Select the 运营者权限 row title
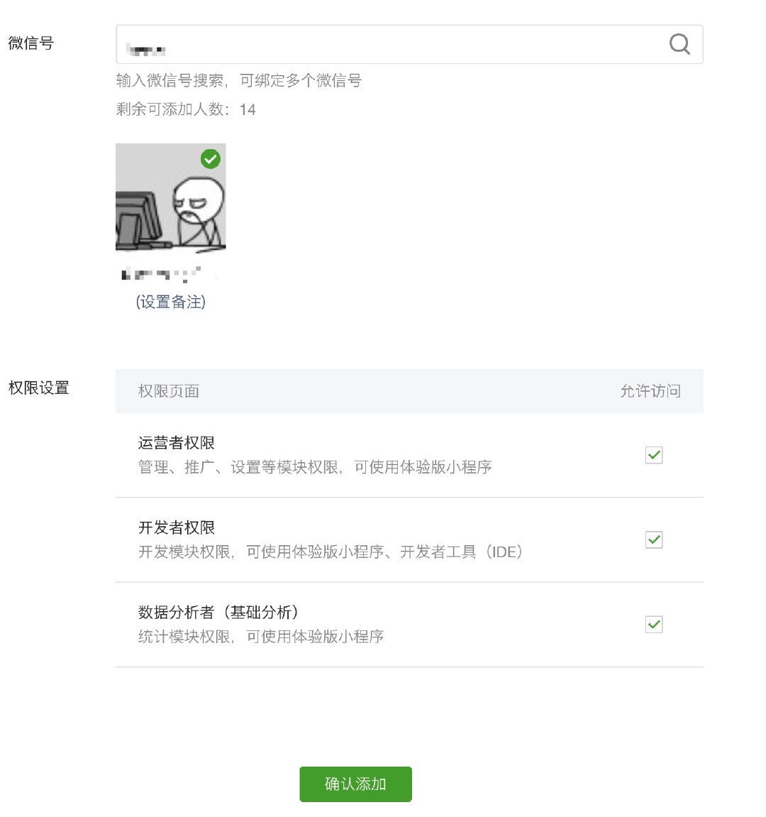766x817 pixels. [x=177, y=443]
